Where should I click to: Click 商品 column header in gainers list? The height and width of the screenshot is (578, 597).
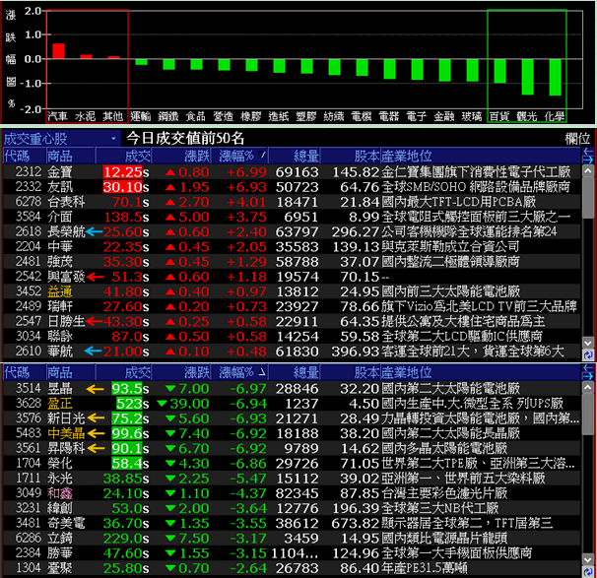click(x=70, y=156)
